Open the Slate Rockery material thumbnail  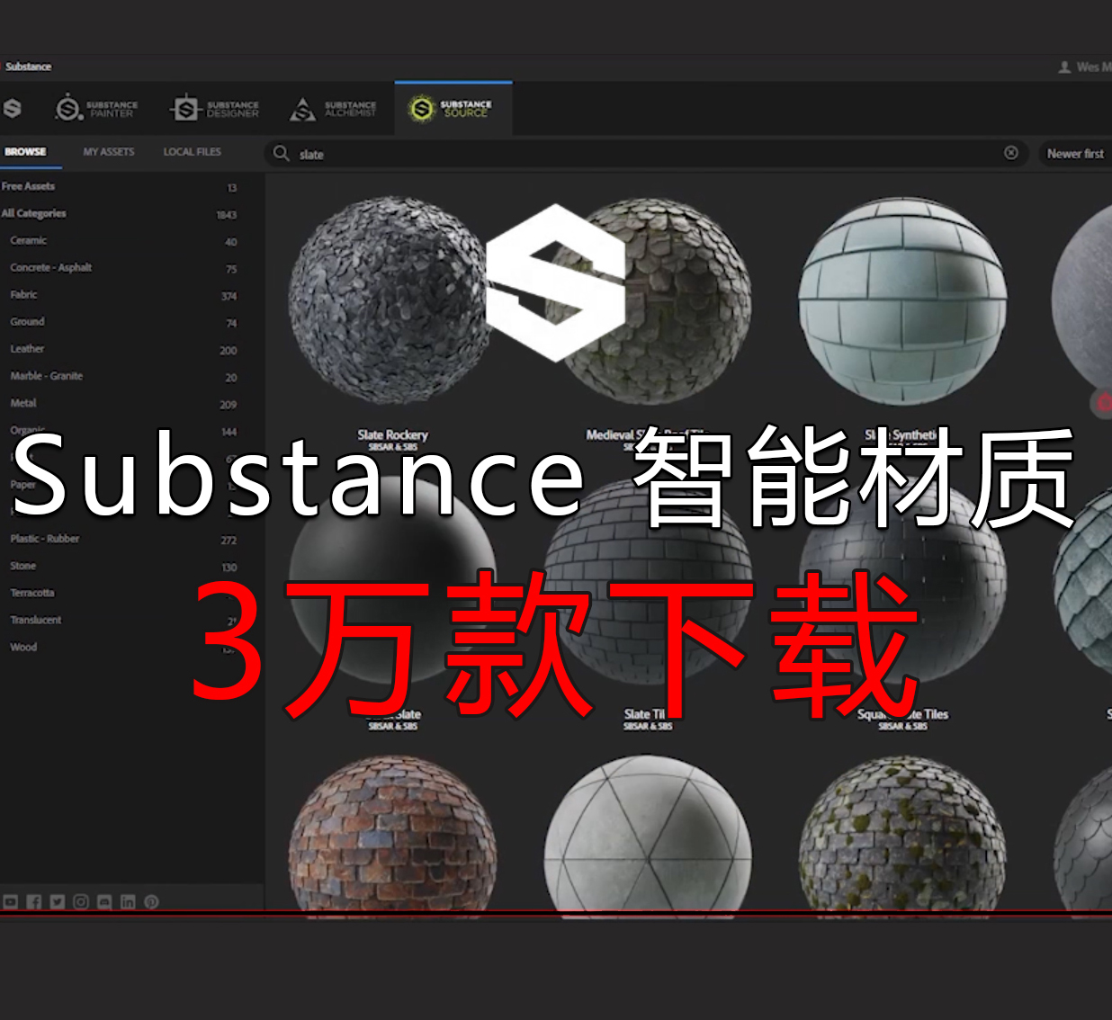[392, 301]
